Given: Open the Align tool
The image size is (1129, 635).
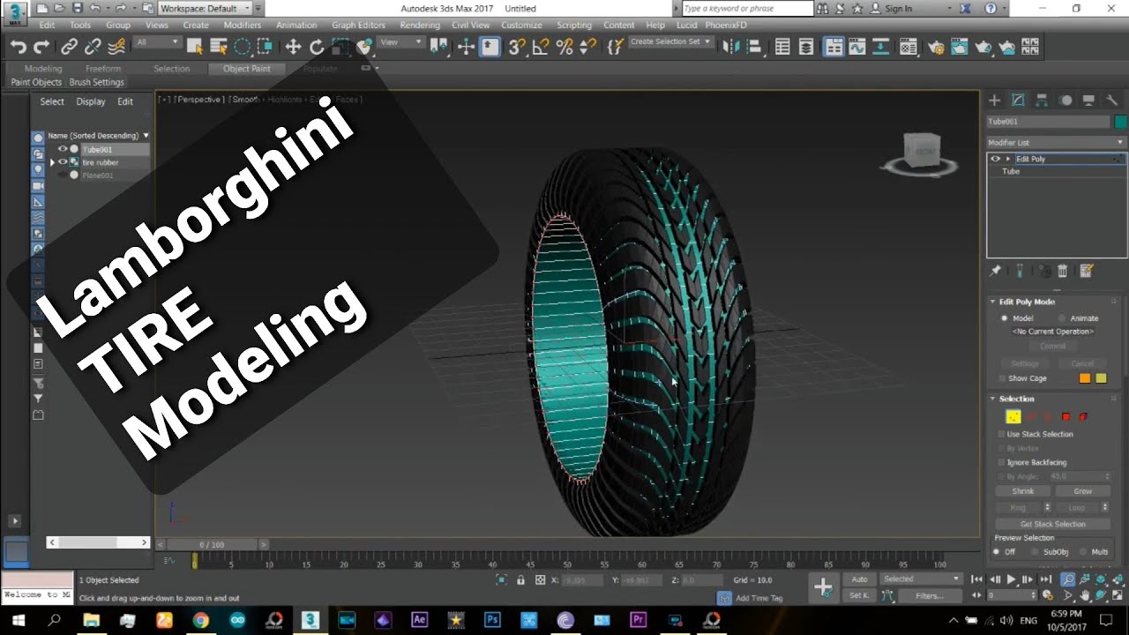Looking at the screenshot, I should pos(753,47).
